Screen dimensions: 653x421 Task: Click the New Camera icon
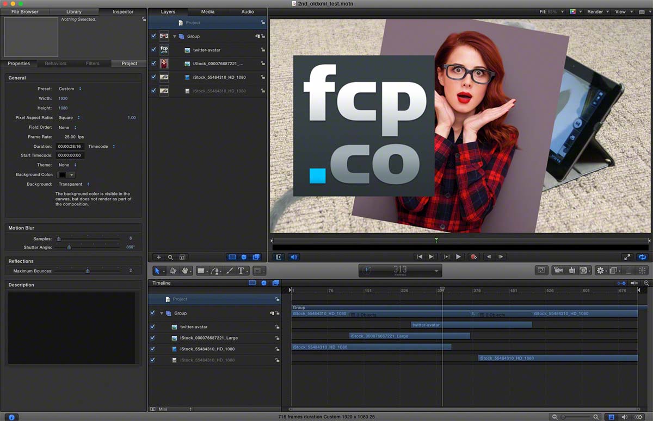pyautogui.click(x=558, y=270)
